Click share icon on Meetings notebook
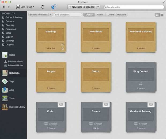This screenshot has width=166, height=139. [x=63, y=44]
